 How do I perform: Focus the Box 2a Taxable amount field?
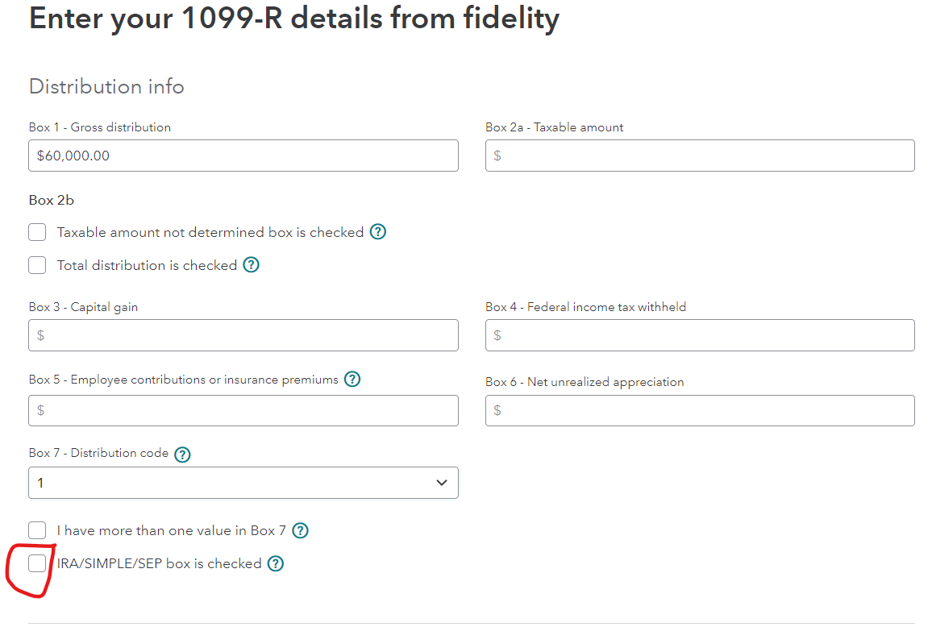699,156
